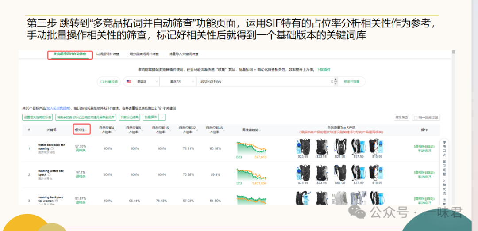
Task: Follow the 下载插件 link
Action: (323, 70)
